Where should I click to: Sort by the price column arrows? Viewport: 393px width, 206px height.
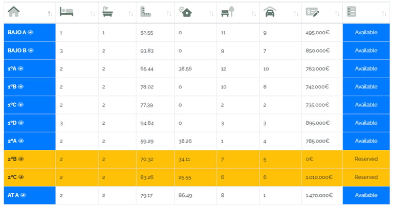(x=336, y=14)
